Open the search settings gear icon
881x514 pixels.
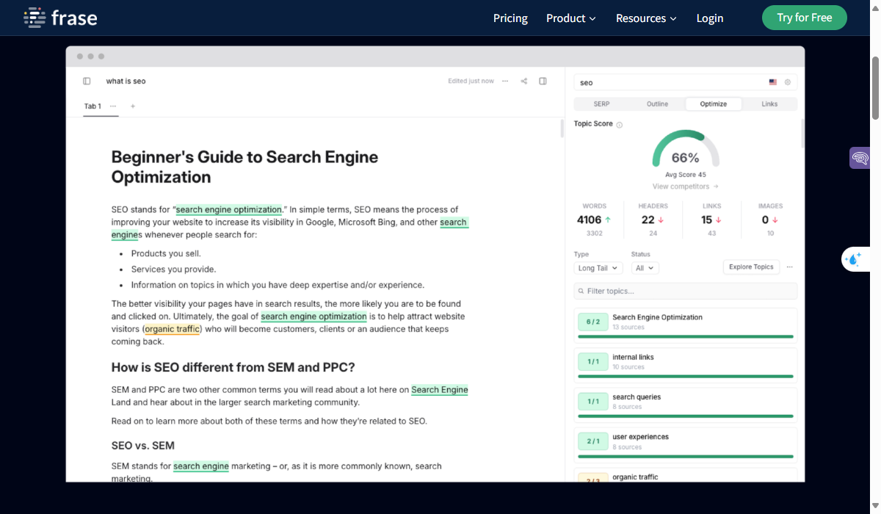(x=788, y=82)
